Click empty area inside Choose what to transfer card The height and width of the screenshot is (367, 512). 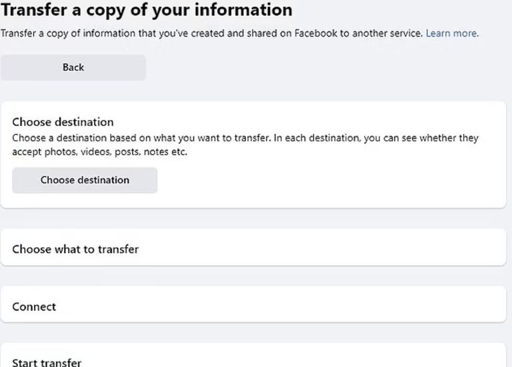320,249
